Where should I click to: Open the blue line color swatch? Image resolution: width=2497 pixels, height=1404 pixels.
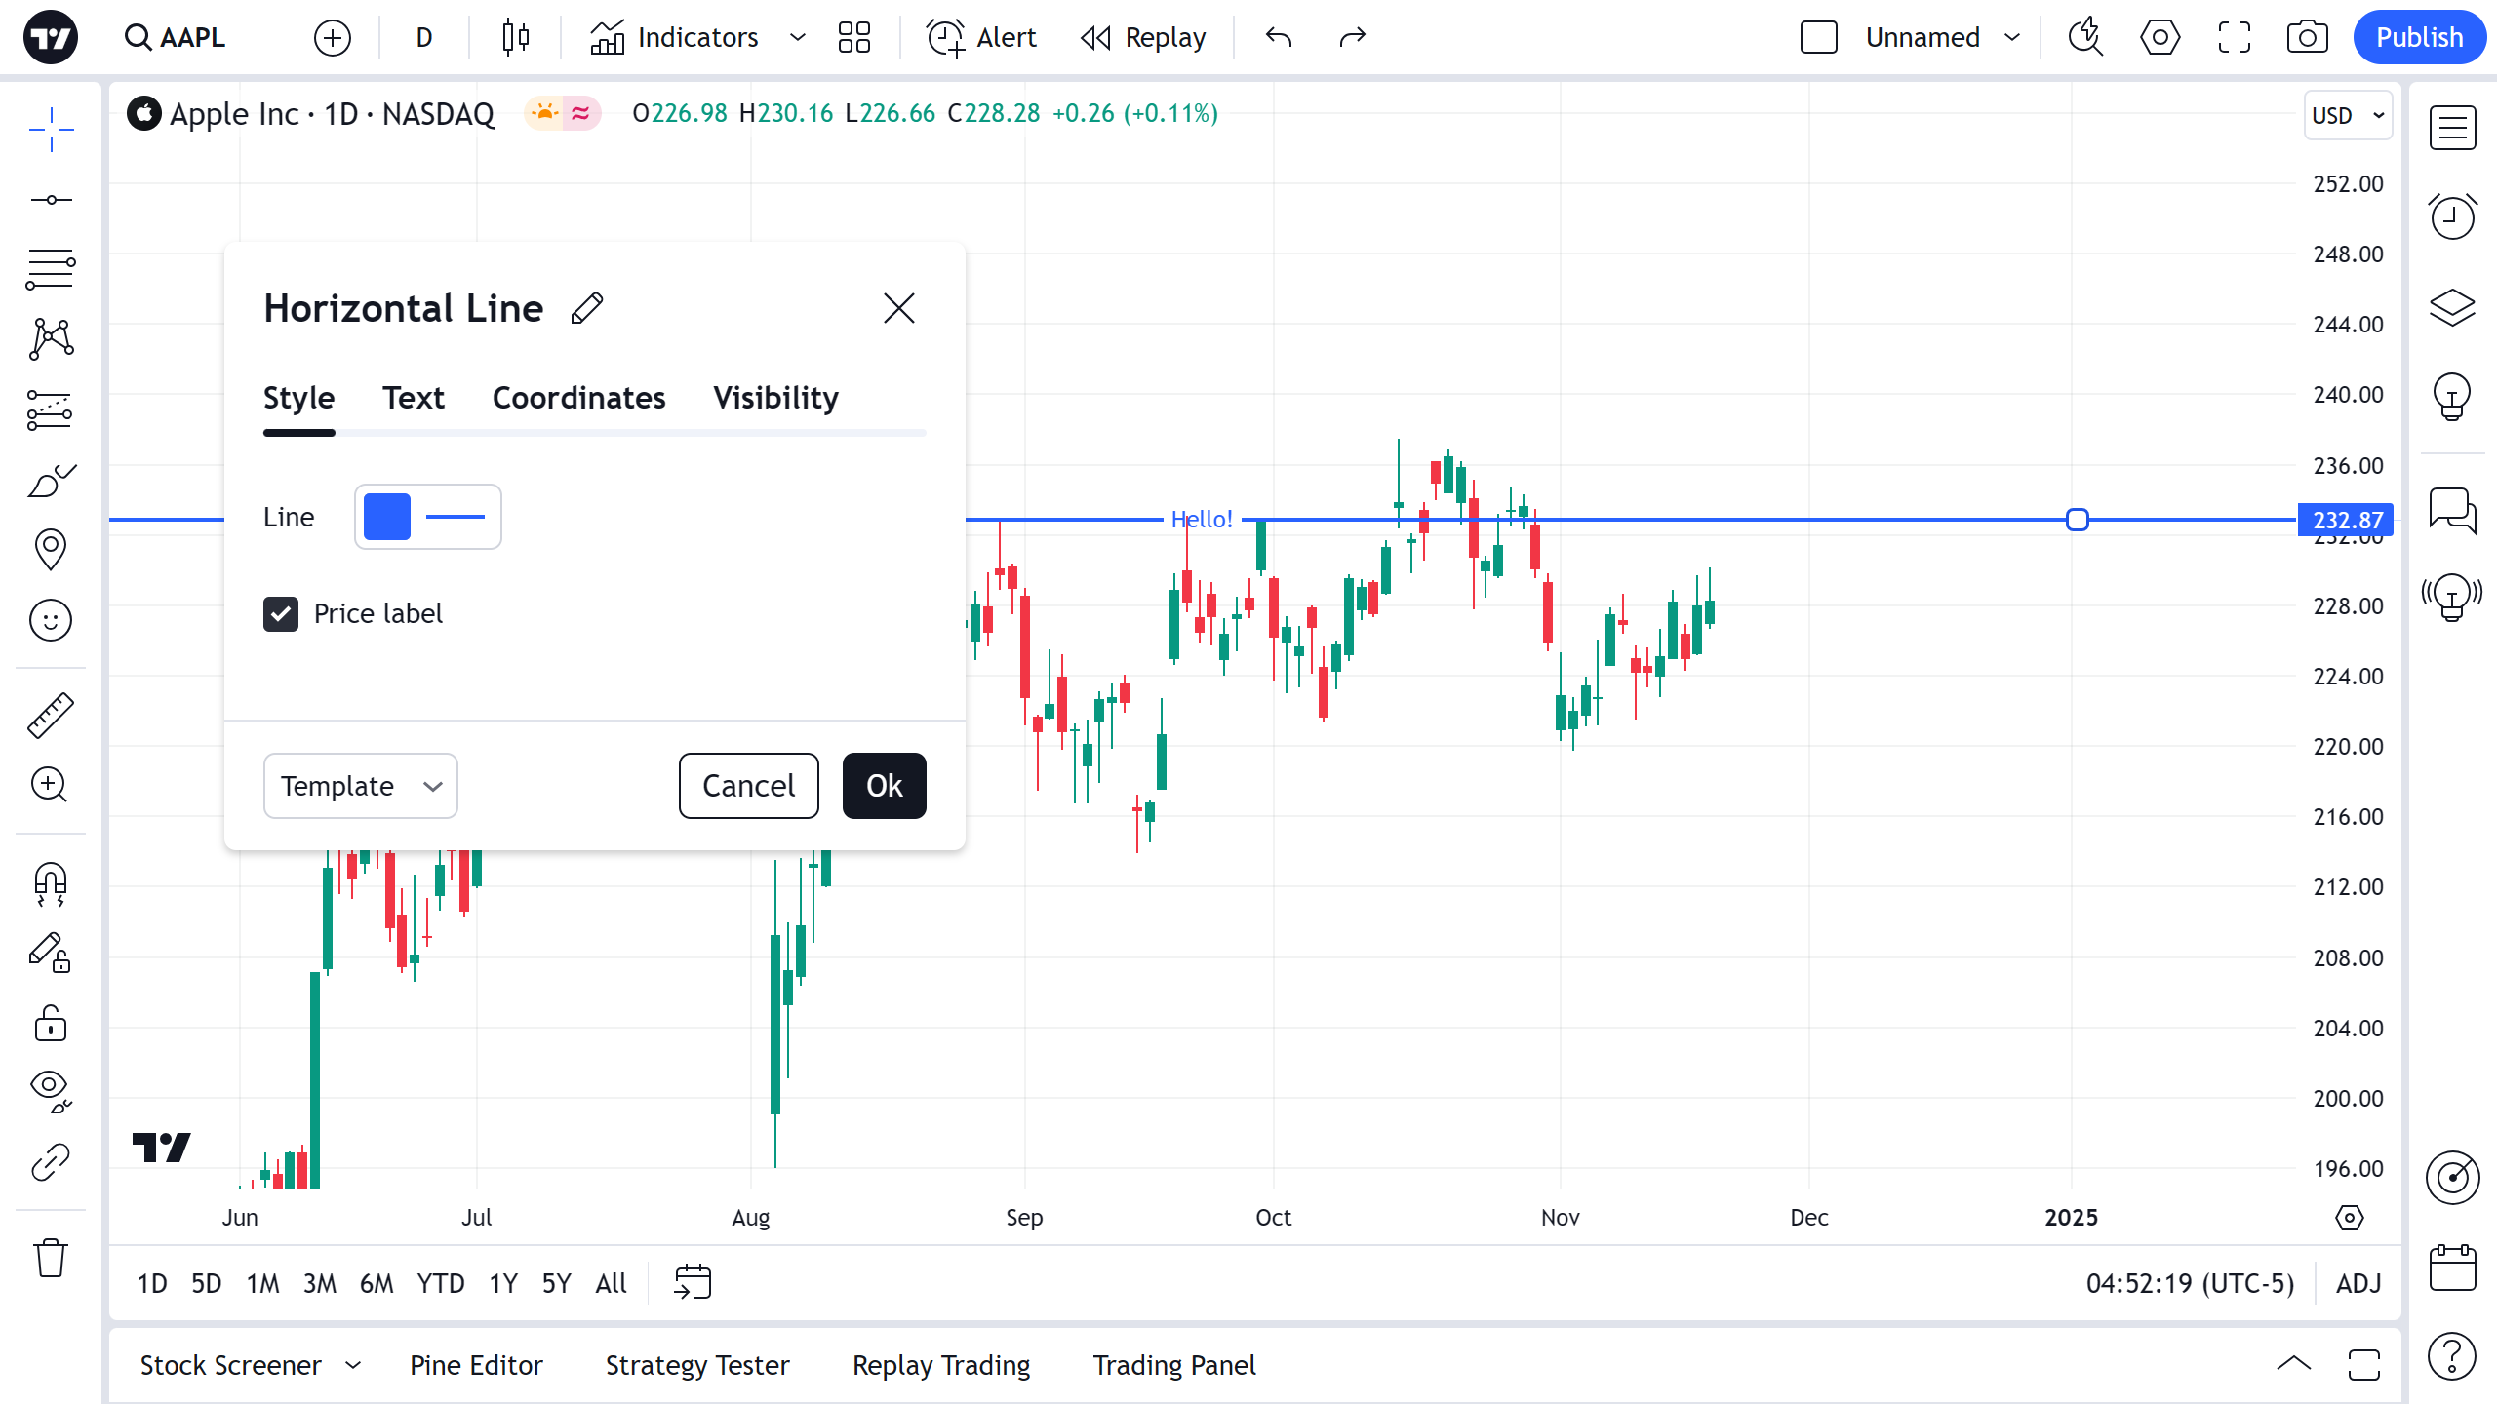[386, 517]
